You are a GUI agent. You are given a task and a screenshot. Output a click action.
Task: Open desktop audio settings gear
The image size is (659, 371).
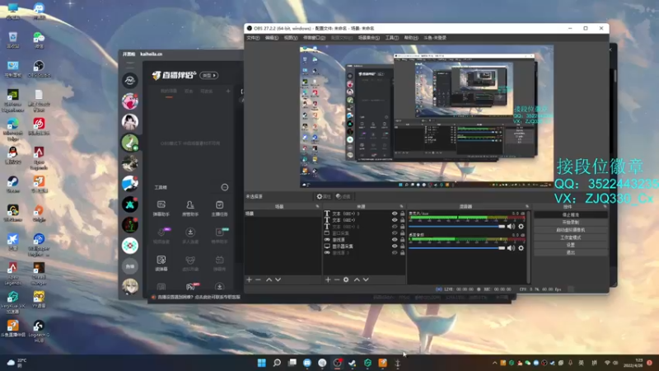point(521,248)
